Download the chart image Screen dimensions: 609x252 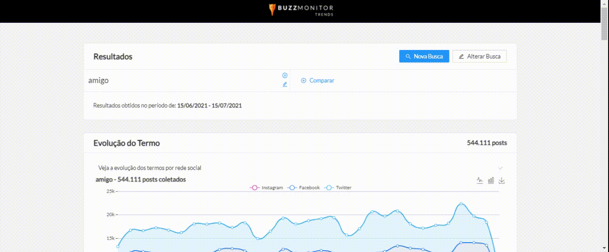[x=502, y=181]
